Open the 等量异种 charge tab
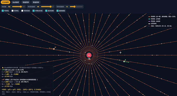 tap(36, 2)
